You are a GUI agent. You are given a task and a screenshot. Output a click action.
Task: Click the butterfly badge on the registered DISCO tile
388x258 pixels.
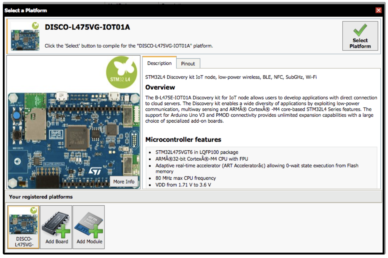tap(34, 210)
